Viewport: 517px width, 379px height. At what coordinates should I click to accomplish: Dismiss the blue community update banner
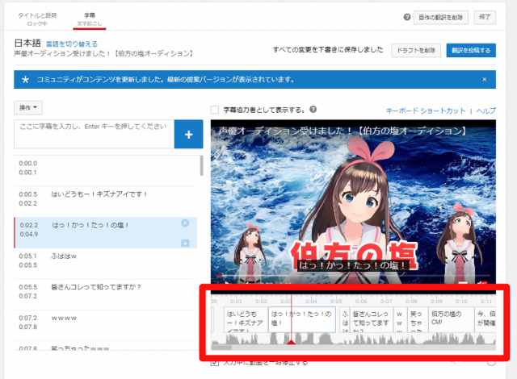click(x=485, y=79)
